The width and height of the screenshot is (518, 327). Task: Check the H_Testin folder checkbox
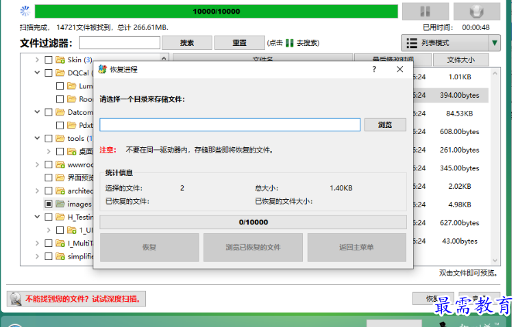coord(49,217)
